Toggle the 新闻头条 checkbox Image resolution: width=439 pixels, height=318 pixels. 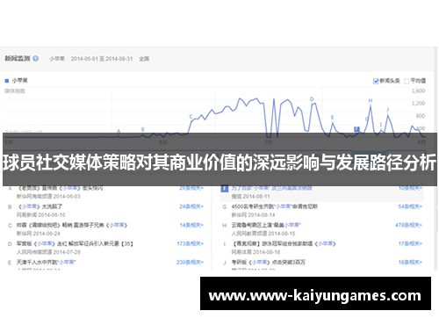pos(376,81)
